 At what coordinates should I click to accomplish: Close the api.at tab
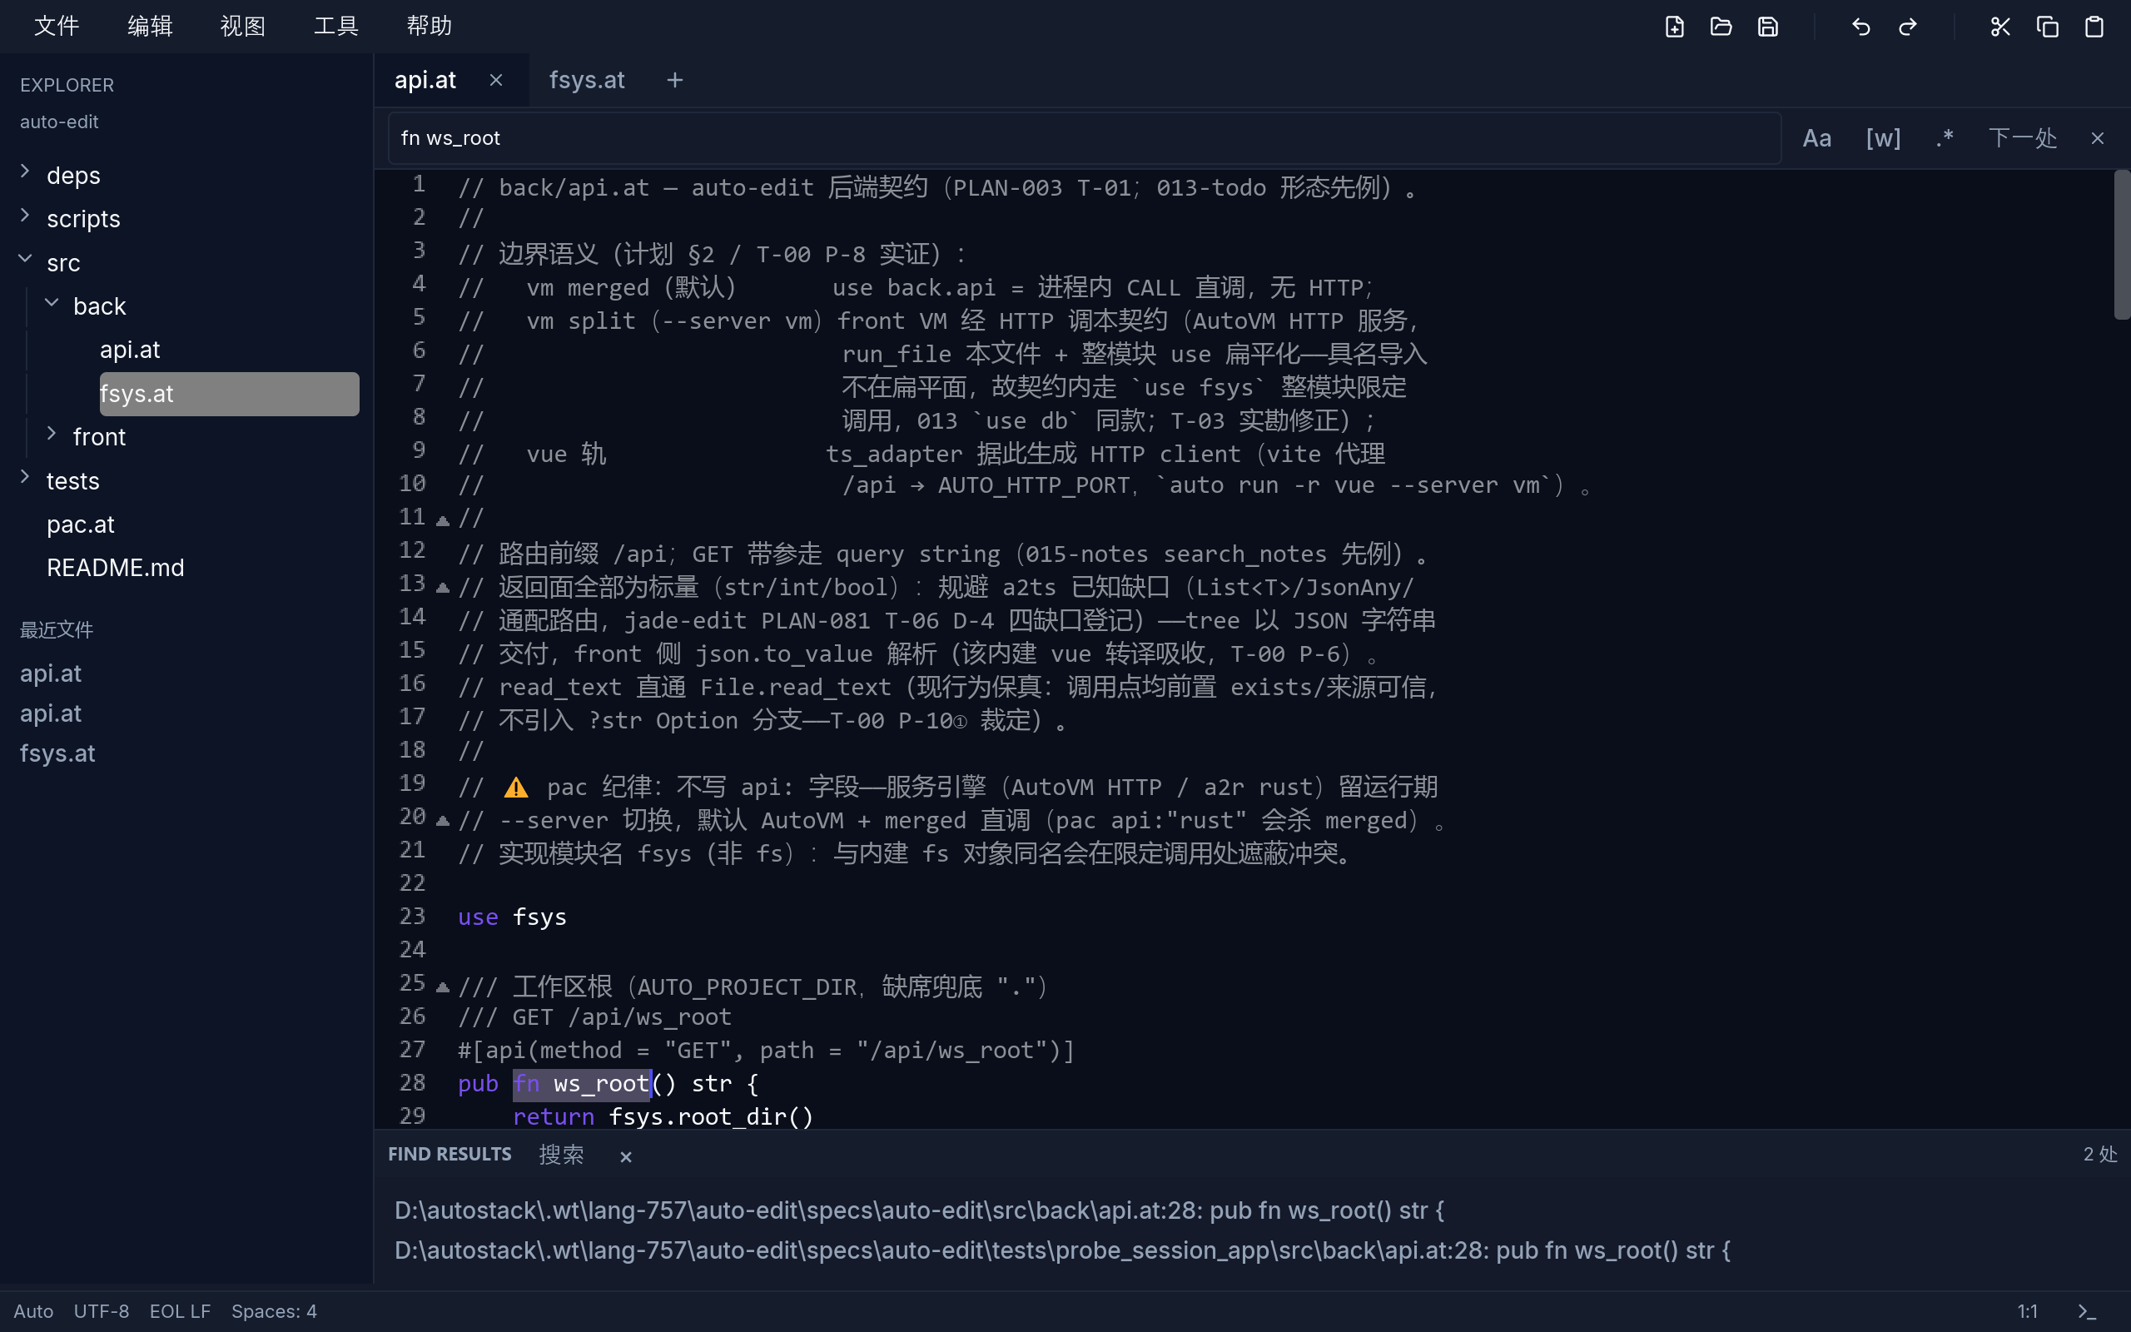(496, 80)
